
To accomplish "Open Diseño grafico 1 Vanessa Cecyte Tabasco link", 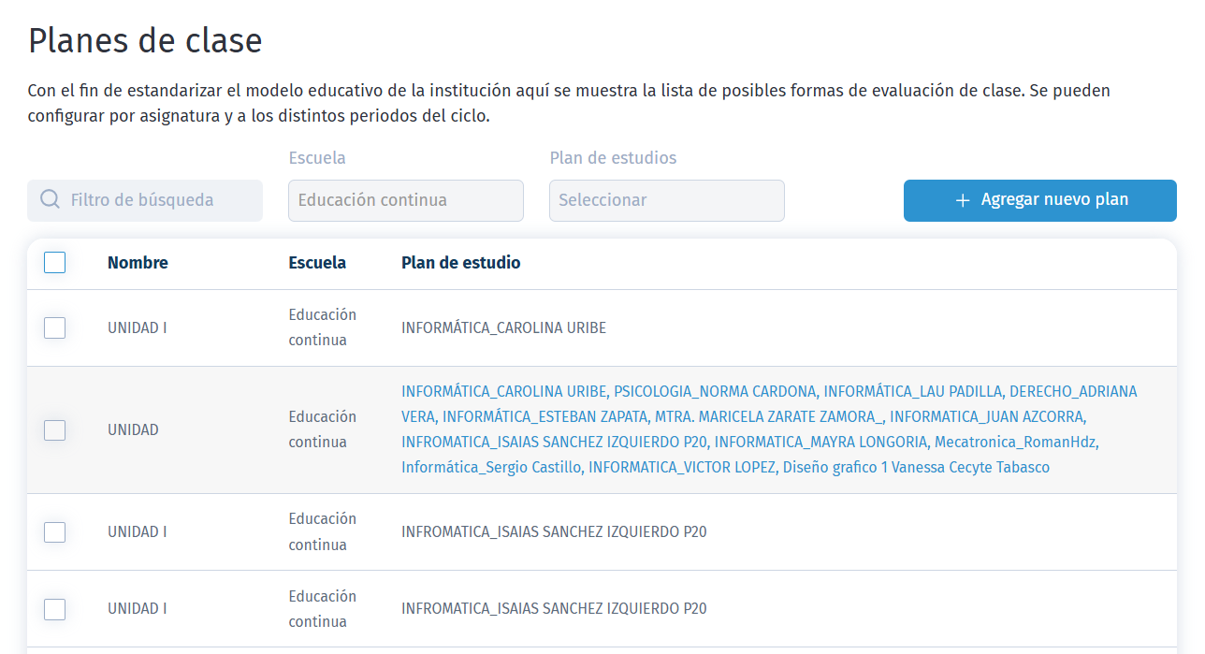I will click(917, 467).
